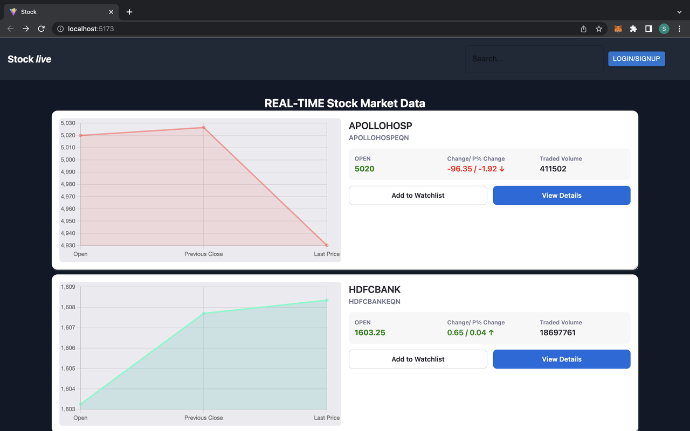Screen dimensions: 690x431
Task: Click the browser forward arrow
Action: pos(26,29)
